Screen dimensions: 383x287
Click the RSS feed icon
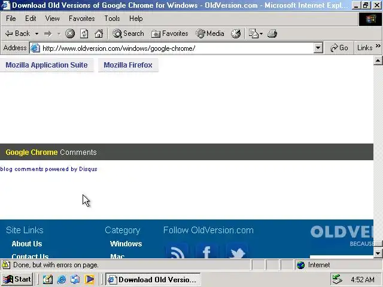point(177,251)
